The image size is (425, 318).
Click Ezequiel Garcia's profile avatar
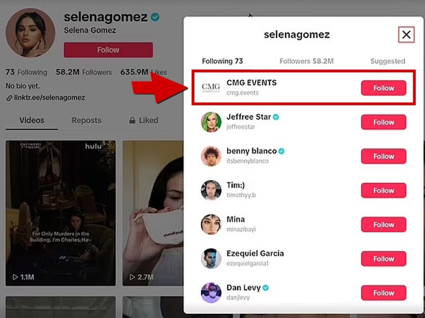tap(211, 259)
